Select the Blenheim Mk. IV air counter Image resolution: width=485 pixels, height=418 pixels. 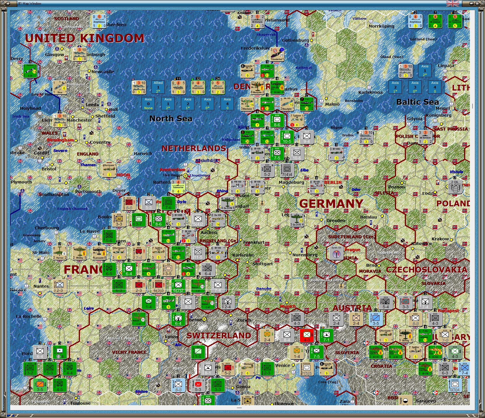(x=247, y=104)
